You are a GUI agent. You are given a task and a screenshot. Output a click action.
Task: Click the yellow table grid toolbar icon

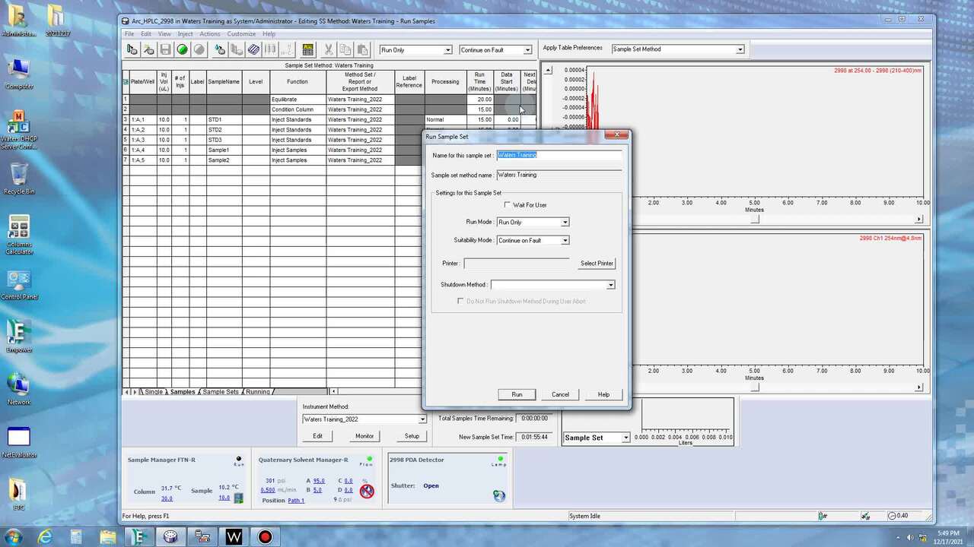[x=307, y=49]
